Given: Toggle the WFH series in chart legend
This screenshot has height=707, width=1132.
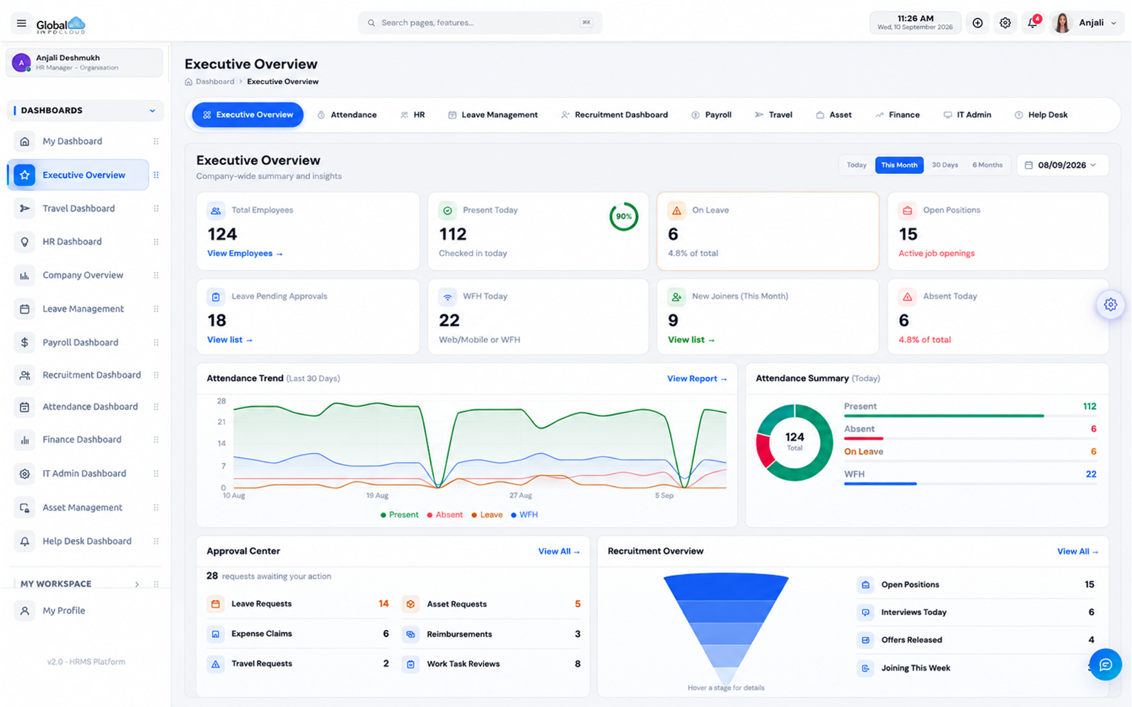Looking at the screenshot, I should click(x=524, y=515).
